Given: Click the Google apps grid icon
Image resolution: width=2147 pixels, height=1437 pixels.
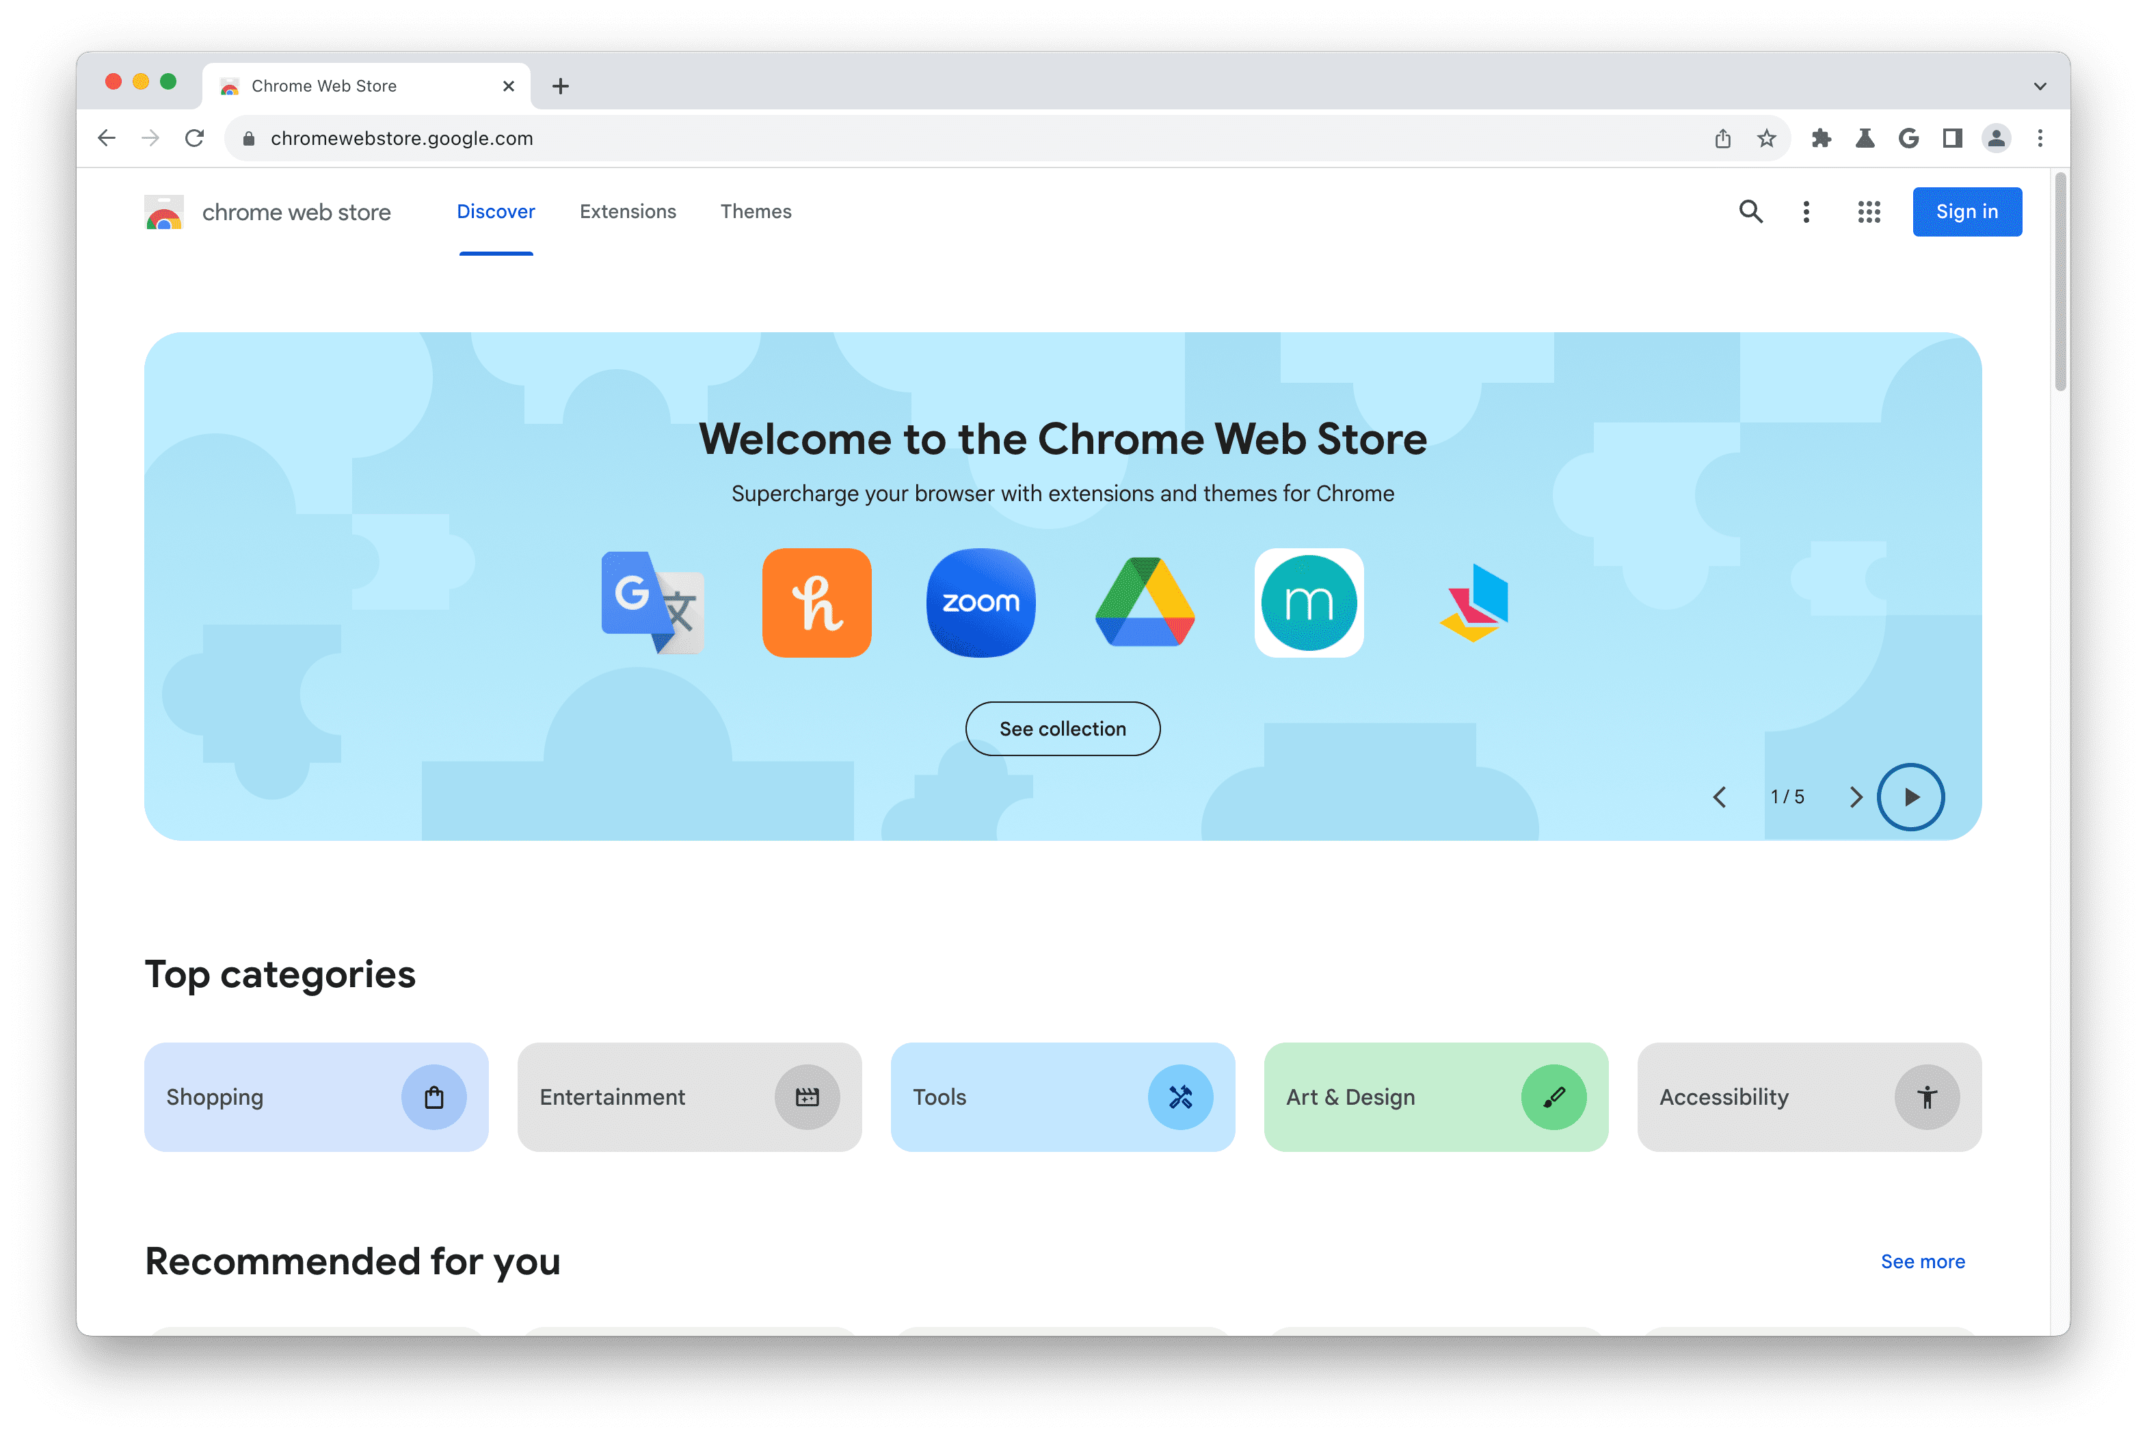Looking at the screenshot, I should coord(1863,210).
